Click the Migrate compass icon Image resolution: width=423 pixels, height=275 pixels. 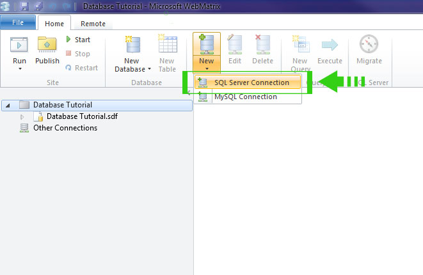click(x=369, y=43)
